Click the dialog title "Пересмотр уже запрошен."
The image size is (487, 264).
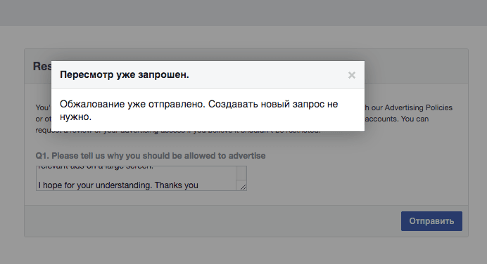(x=125, y=74)
